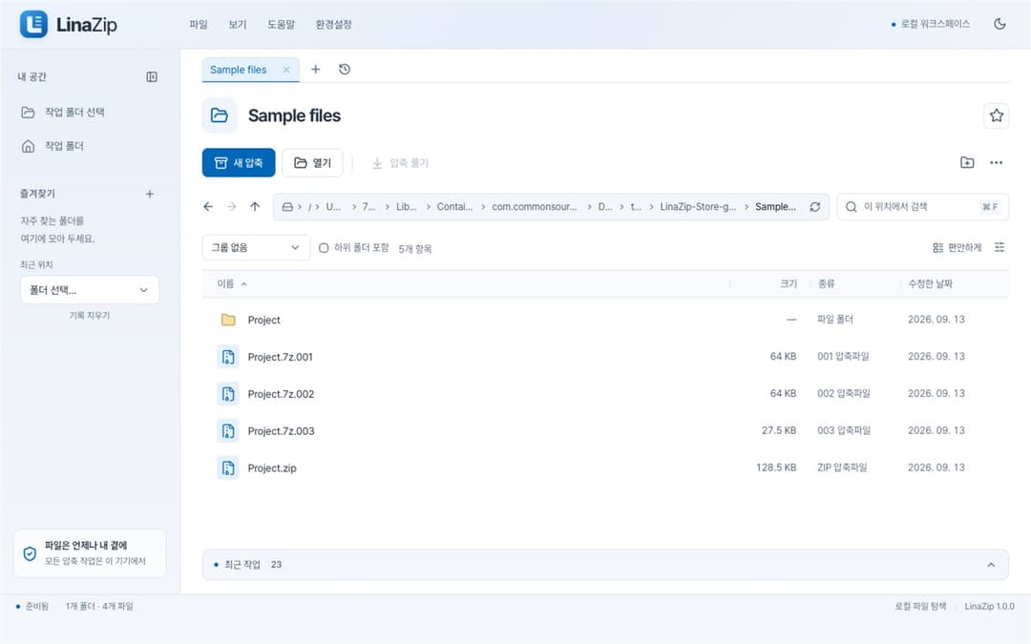Select the Project folder row
This screenshot has height=644, width=1031.
[605, 320]
